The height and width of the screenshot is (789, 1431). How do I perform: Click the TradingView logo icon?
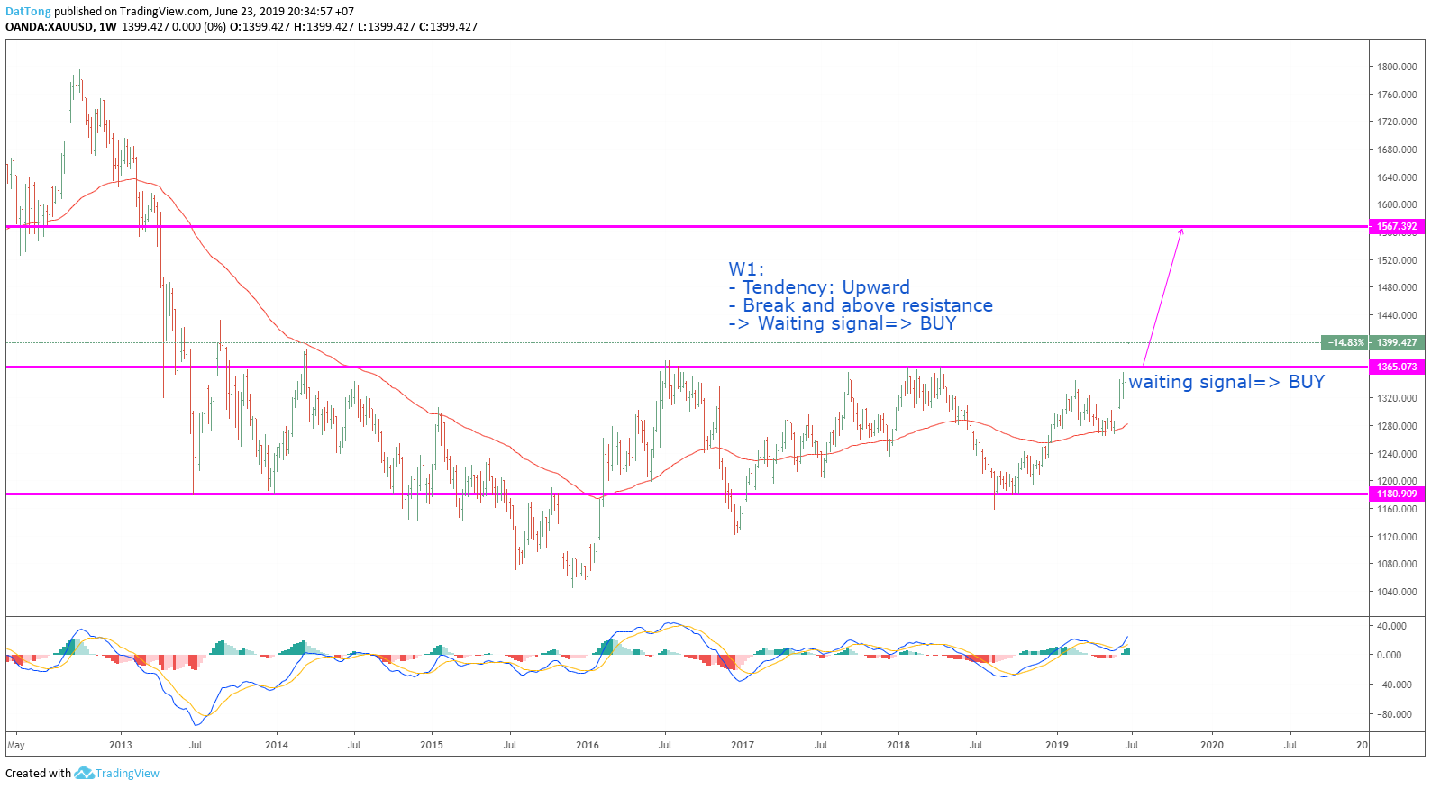84,773
